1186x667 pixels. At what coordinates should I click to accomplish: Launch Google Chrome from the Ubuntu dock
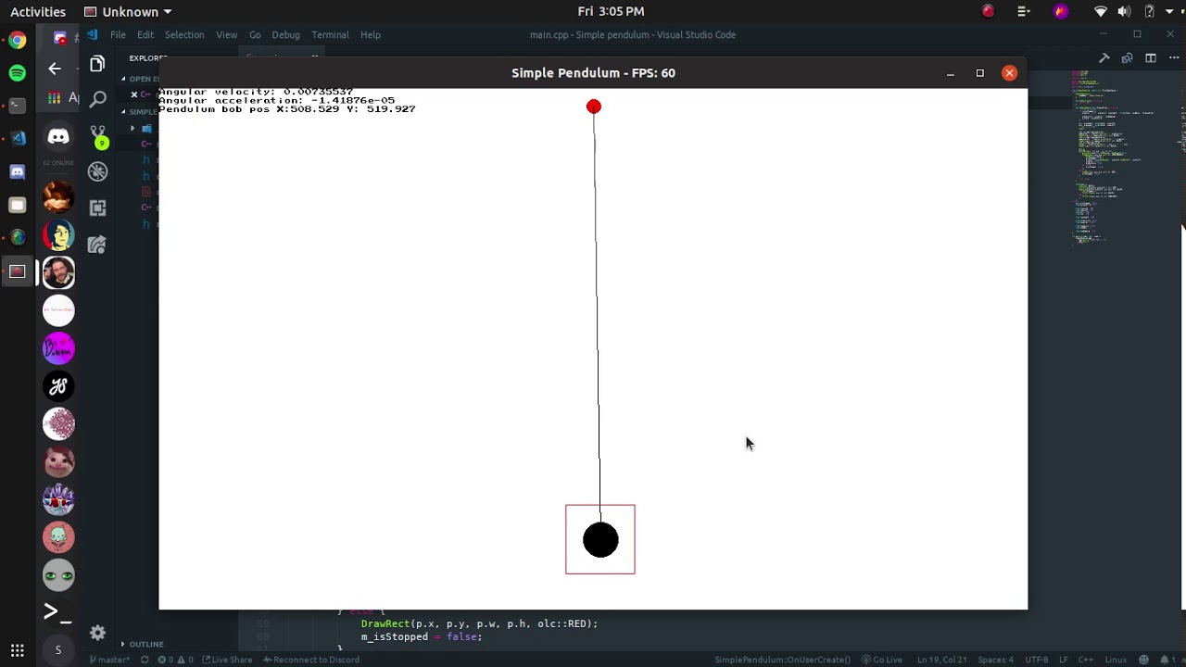(x=17, y=40)
